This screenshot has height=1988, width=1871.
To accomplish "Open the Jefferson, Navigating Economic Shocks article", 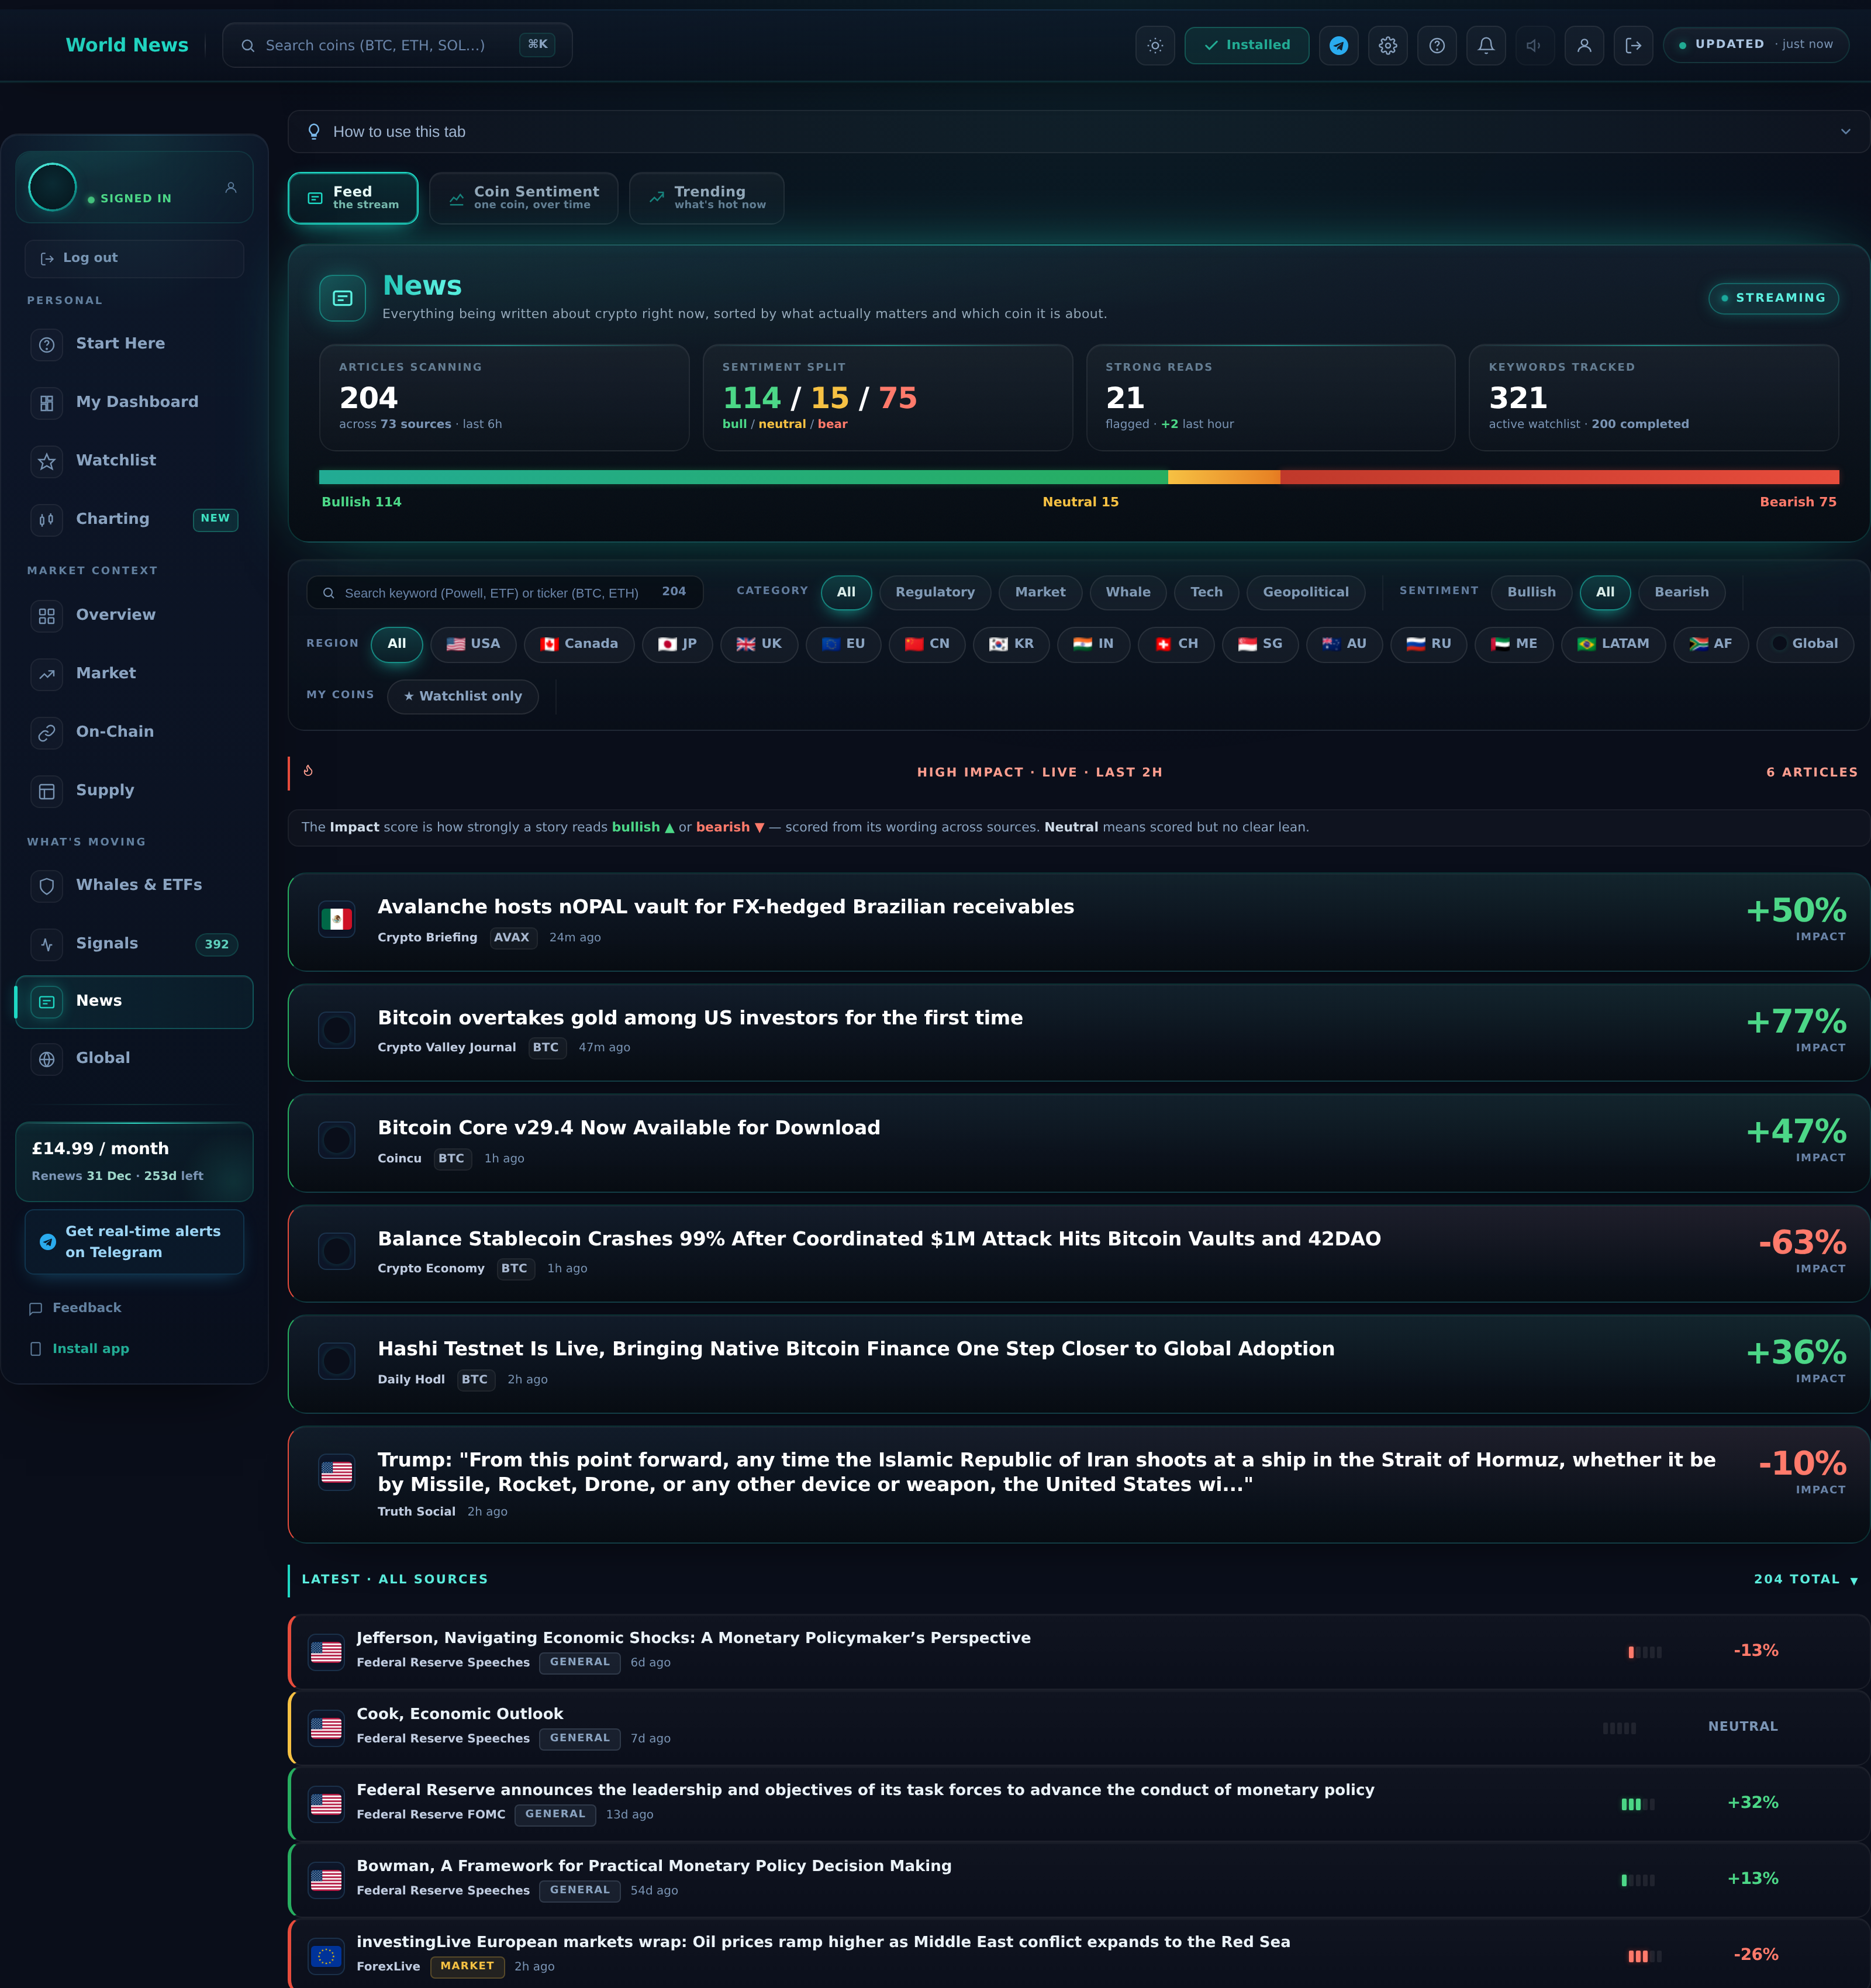I will 1078,1651.
